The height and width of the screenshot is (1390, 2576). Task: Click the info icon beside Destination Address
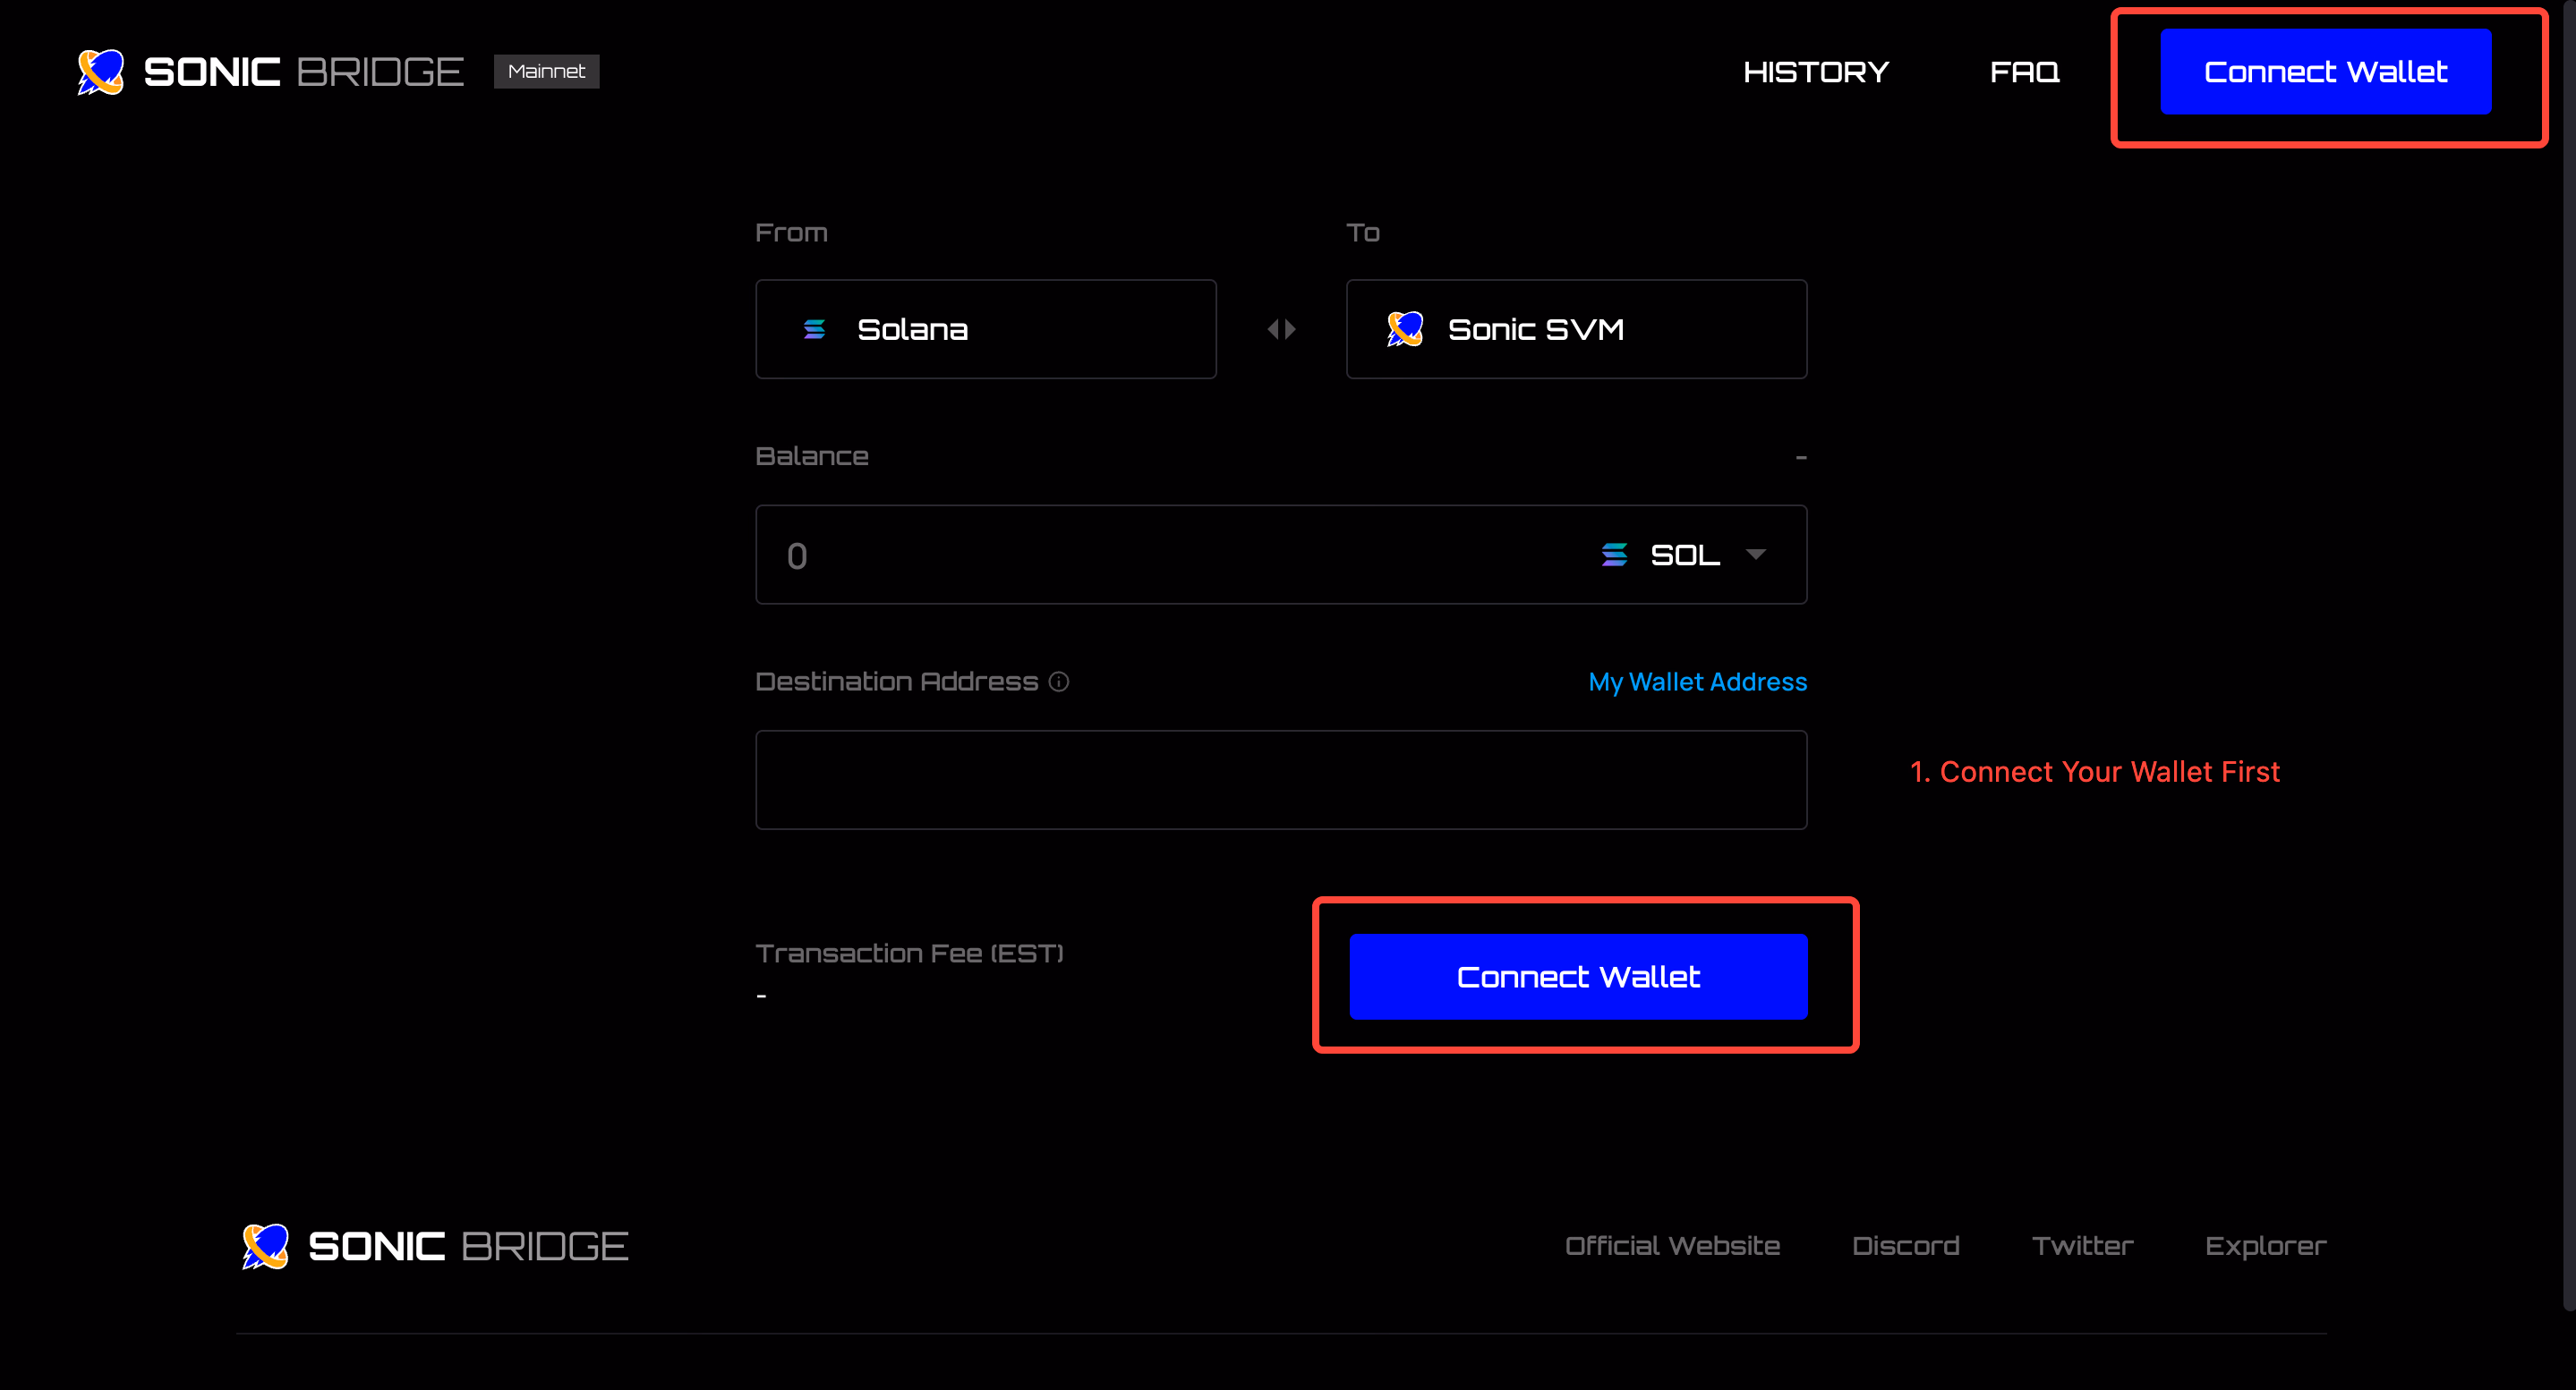pos(1059,682)
